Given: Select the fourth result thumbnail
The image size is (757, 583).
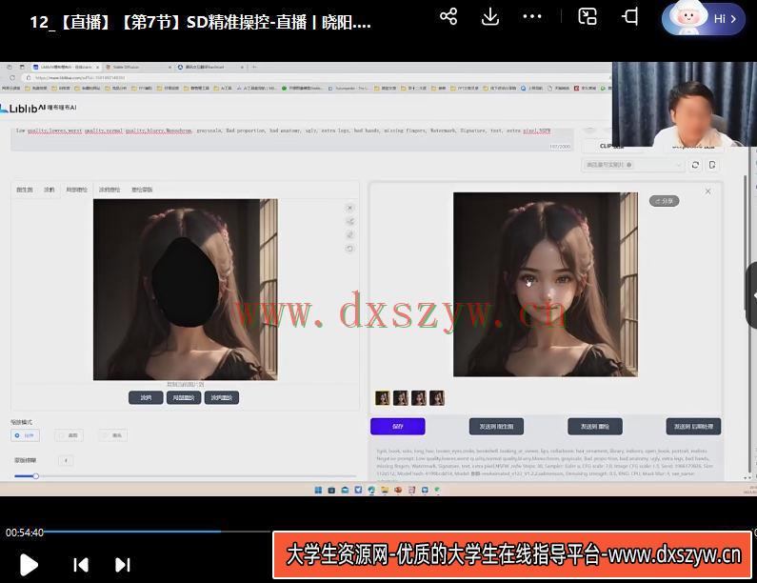Looking at the screenshot, I should tap(437, 398).
